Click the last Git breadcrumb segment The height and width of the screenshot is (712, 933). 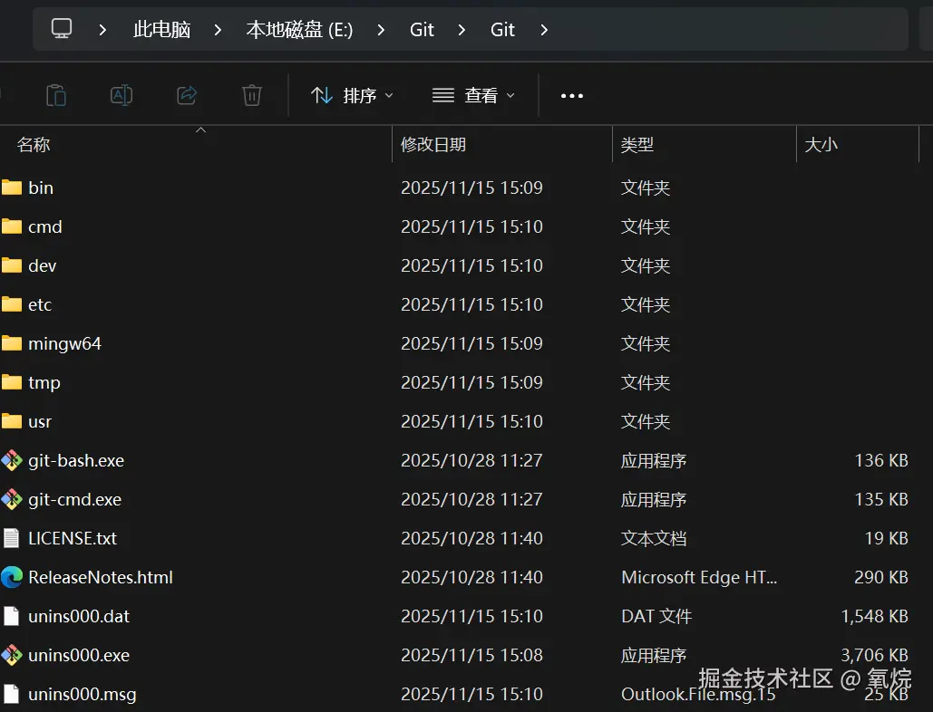503,30
